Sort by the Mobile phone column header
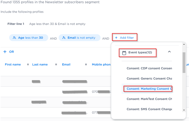The height and width of the screenshot is (121, 189). [101, 64]
